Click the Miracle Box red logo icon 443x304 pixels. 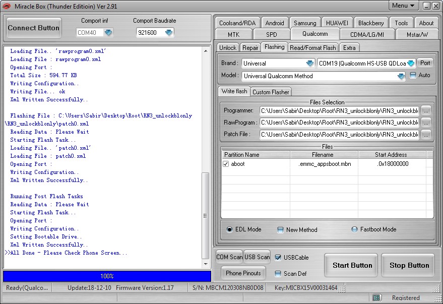point(7,6)
